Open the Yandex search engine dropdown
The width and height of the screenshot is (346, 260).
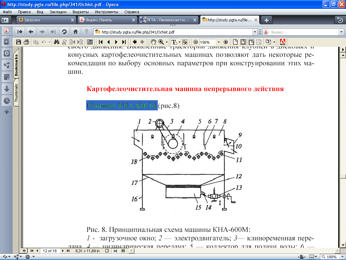[x=341, y=32]
